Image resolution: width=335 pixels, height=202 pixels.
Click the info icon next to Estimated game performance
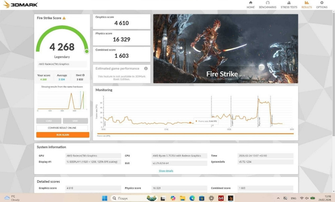click(x=146, y=69)
